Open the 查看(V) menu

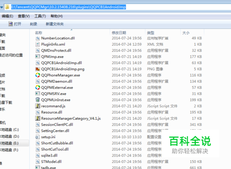click(24, 16)
